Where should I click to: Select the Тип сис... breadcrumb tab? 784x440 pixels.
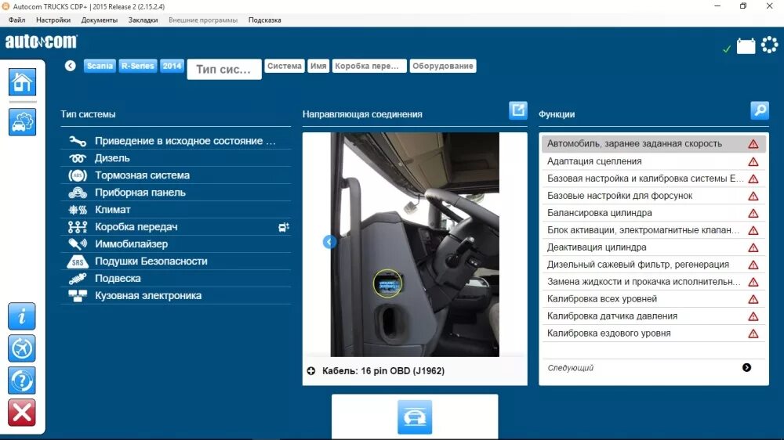(224, 69)
